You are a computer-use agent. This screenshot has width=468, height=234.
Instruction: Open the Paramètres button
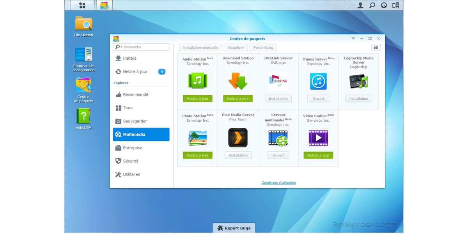click(263, 48)
